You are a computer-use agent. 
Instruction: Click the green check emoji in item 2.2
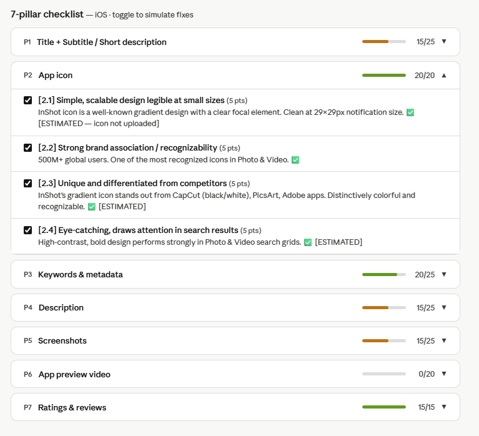pos(295,160)
